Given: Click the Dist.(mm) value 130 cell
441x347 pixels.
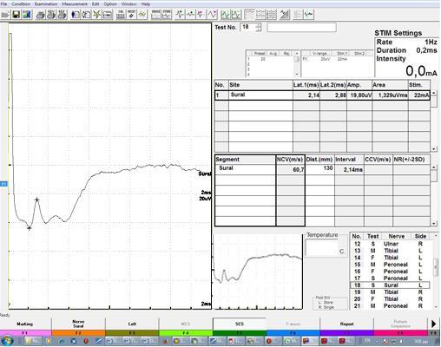Looking at the screenshot, I should click(x=319, y=168).
